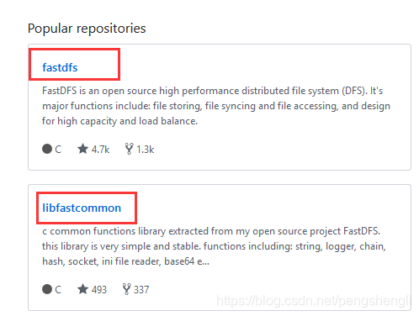Click the blog.csdn.net watermark URL
Screen dimensions: 419x316
[314, 301]
